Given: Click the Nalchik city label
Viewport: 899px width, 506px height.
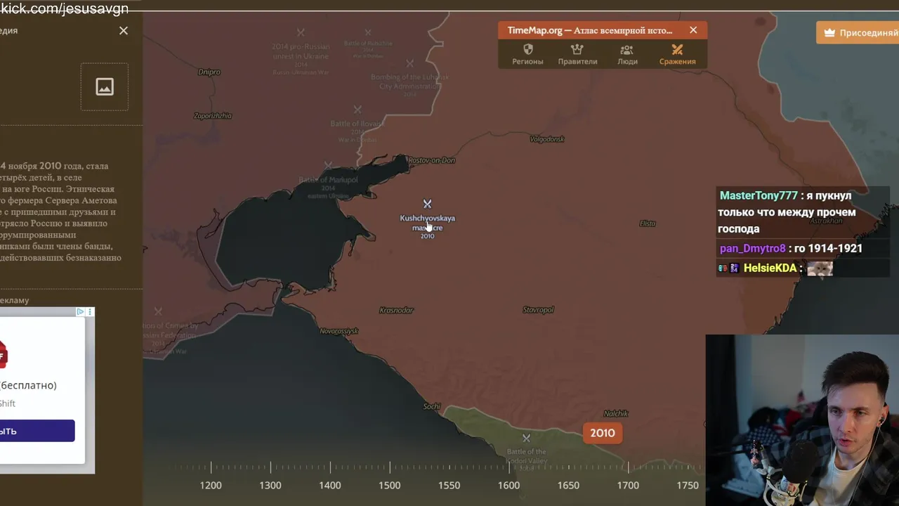Looking at the screenshot, I should pyautogui.click(x=616, y=413).
